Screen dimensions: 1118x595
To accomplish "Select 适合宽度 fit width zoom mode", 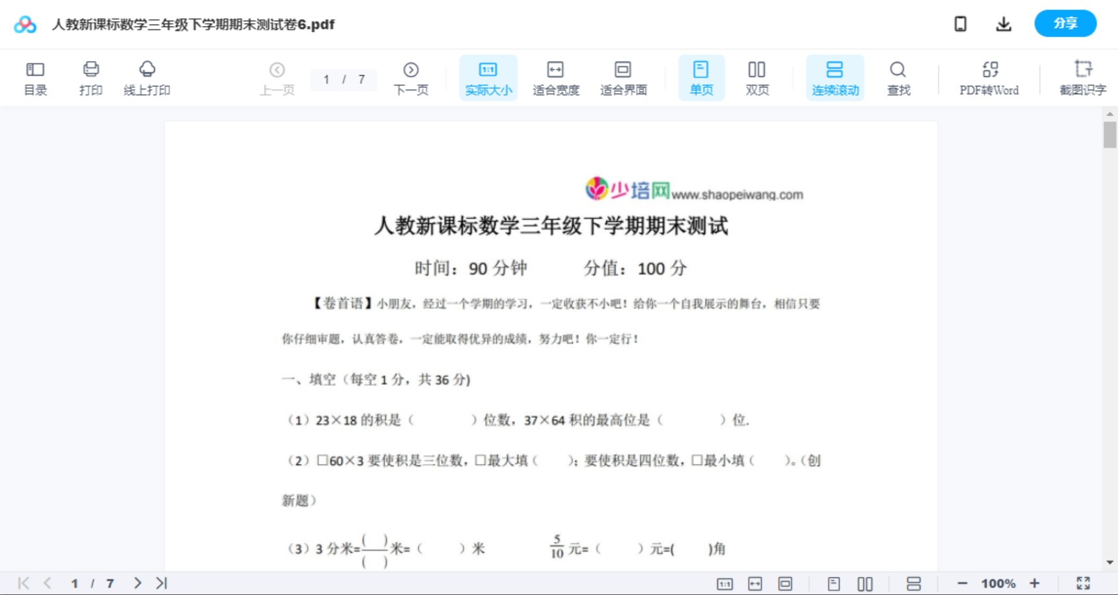I will click(556, 77).
